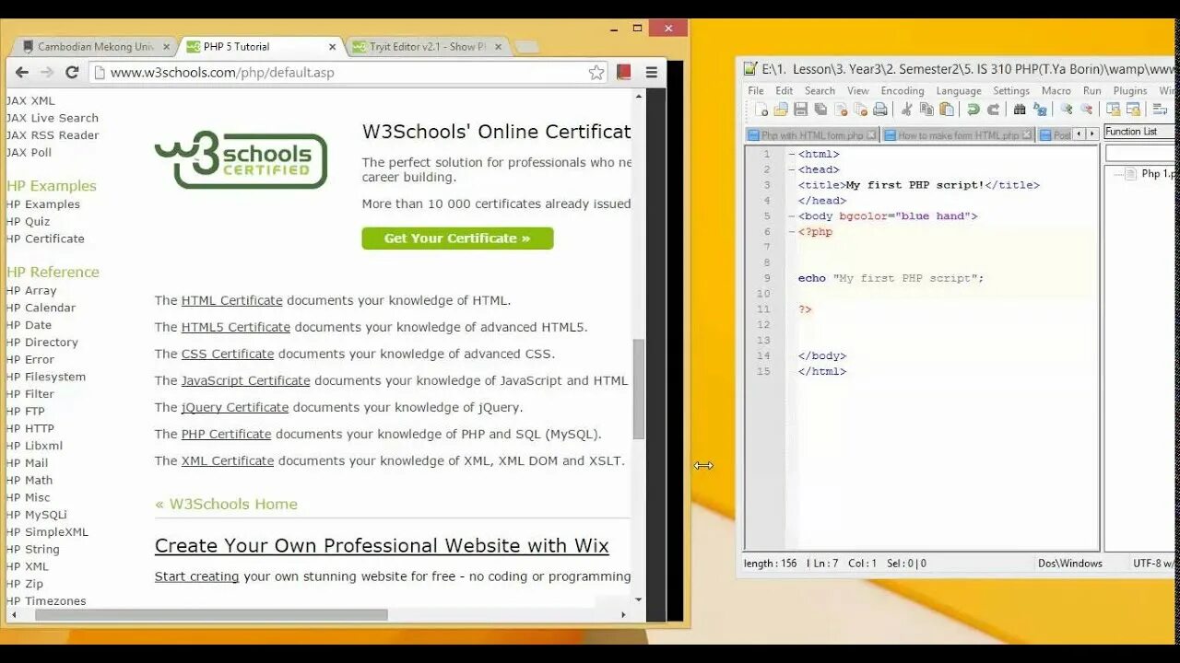The width and height of the screenshot is (1180, 663).
Task: Click Replace icon in Notepad++ toolbar
Action: 1040,110
